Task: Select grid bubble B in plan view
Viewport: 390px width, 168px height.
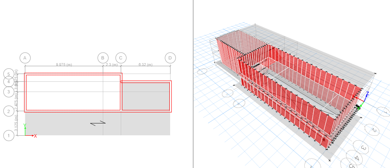Action: (x=103, y=58)
